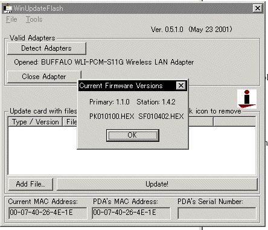Open the File menu
Viewport: 268px width, 230px height.
click(11, 19)
